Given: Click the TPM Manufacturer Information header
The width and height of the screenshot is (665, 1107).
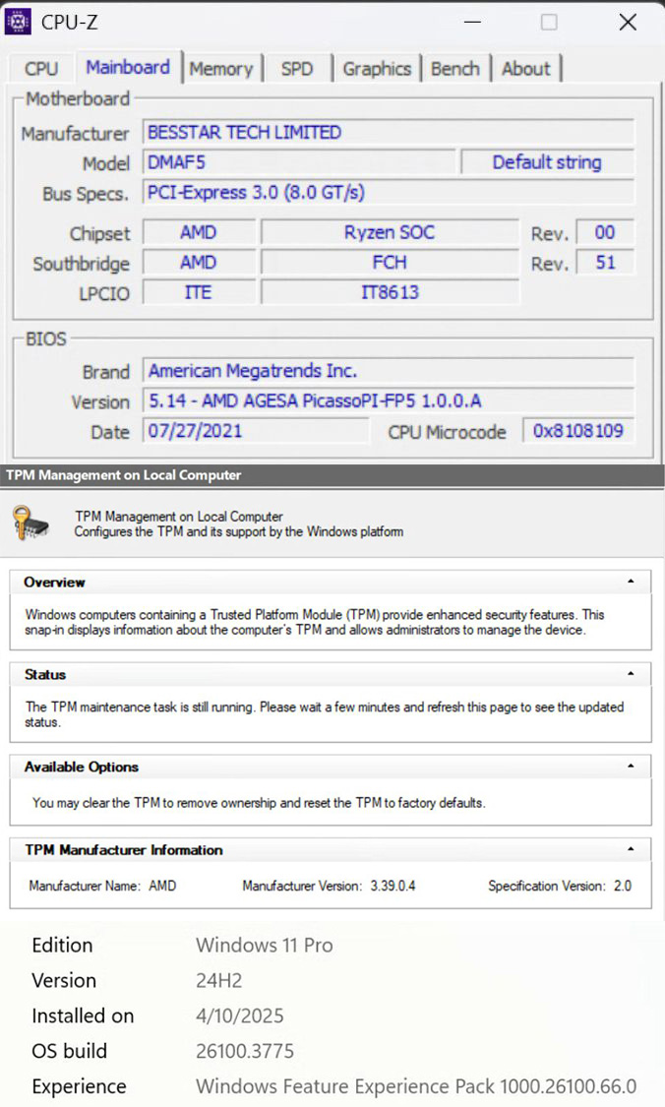Looking at the screenshot, I should [331, 849].
